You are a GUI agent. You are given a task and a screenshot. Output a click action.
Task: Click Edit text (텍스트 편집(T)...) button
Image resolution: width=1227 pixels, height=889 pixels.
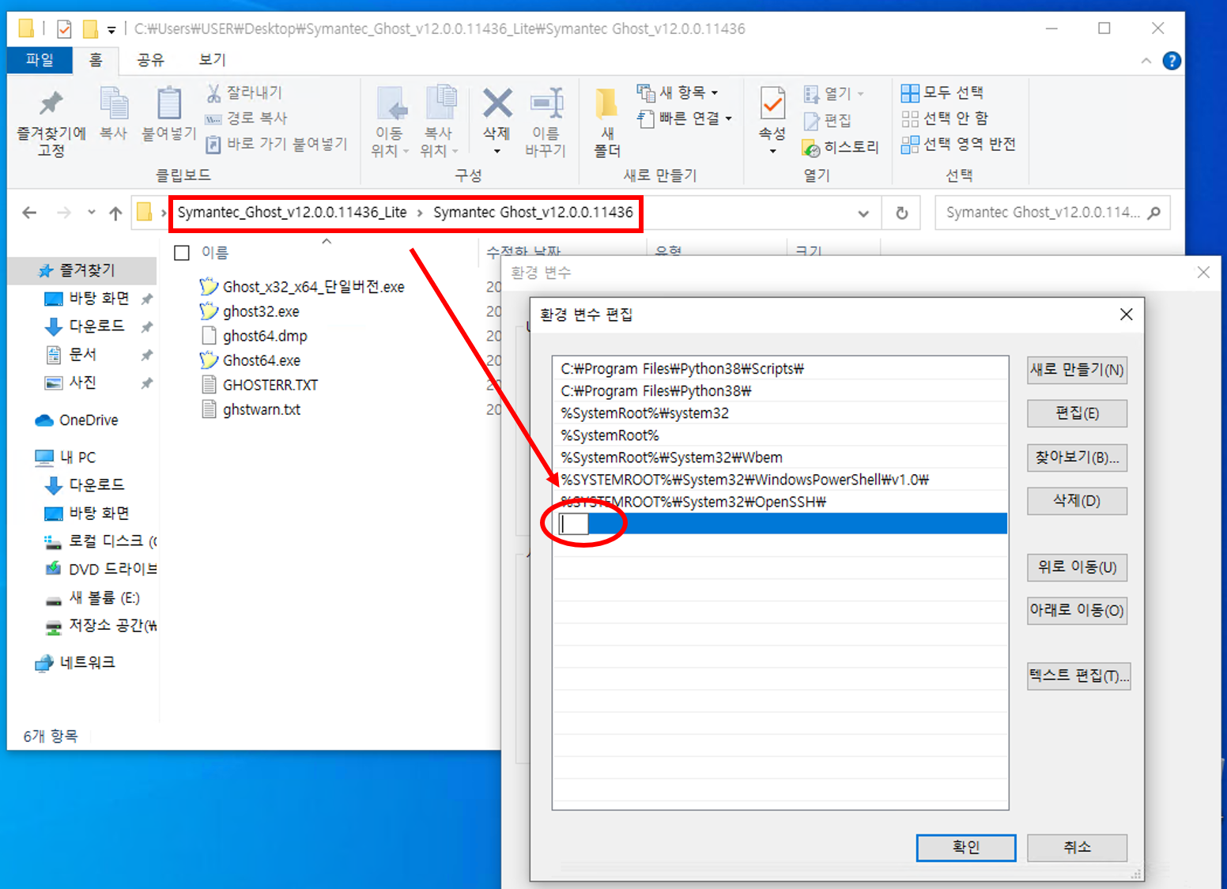tap(1078, 676)
